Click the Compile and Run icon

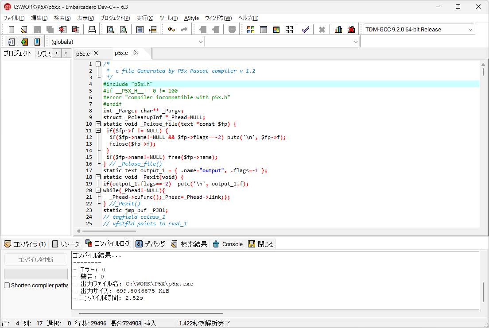276,30
